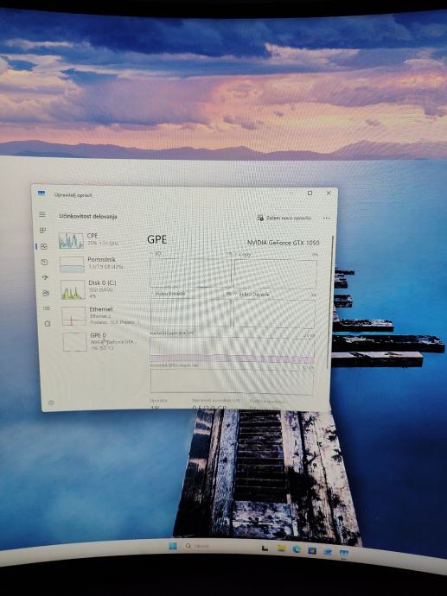Open the Video Decode graph dropdown
Viewport: 447px width, 596px height.
coord(251,295)
